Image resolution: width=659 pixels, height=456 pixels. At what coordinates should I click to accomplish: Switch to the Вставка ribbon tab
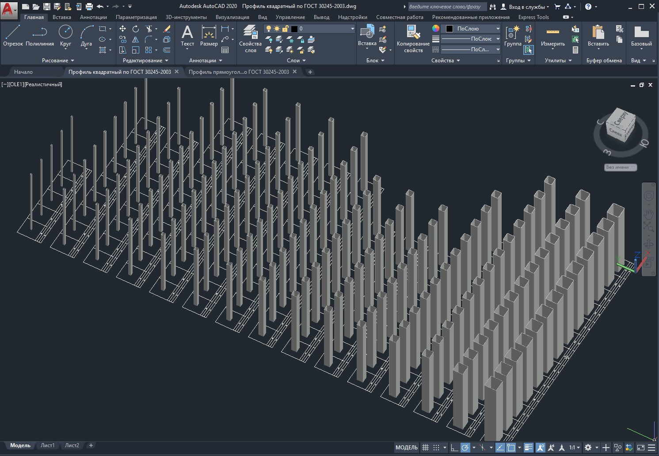[x=62, y=17]
